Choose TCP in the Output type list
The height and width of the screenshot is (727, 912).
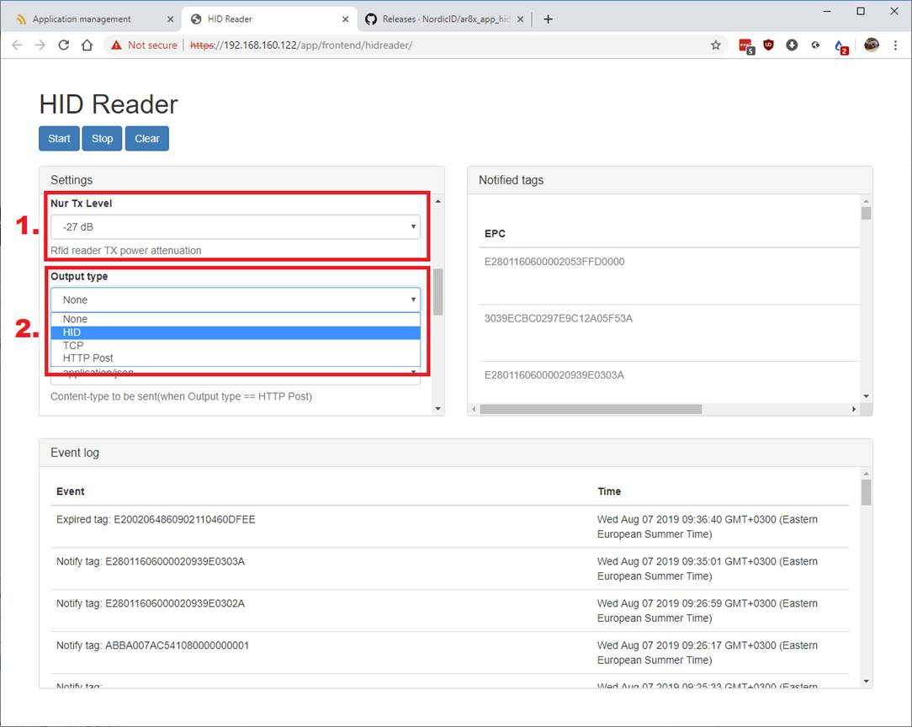pyautogui.click(x=236, y=346)
